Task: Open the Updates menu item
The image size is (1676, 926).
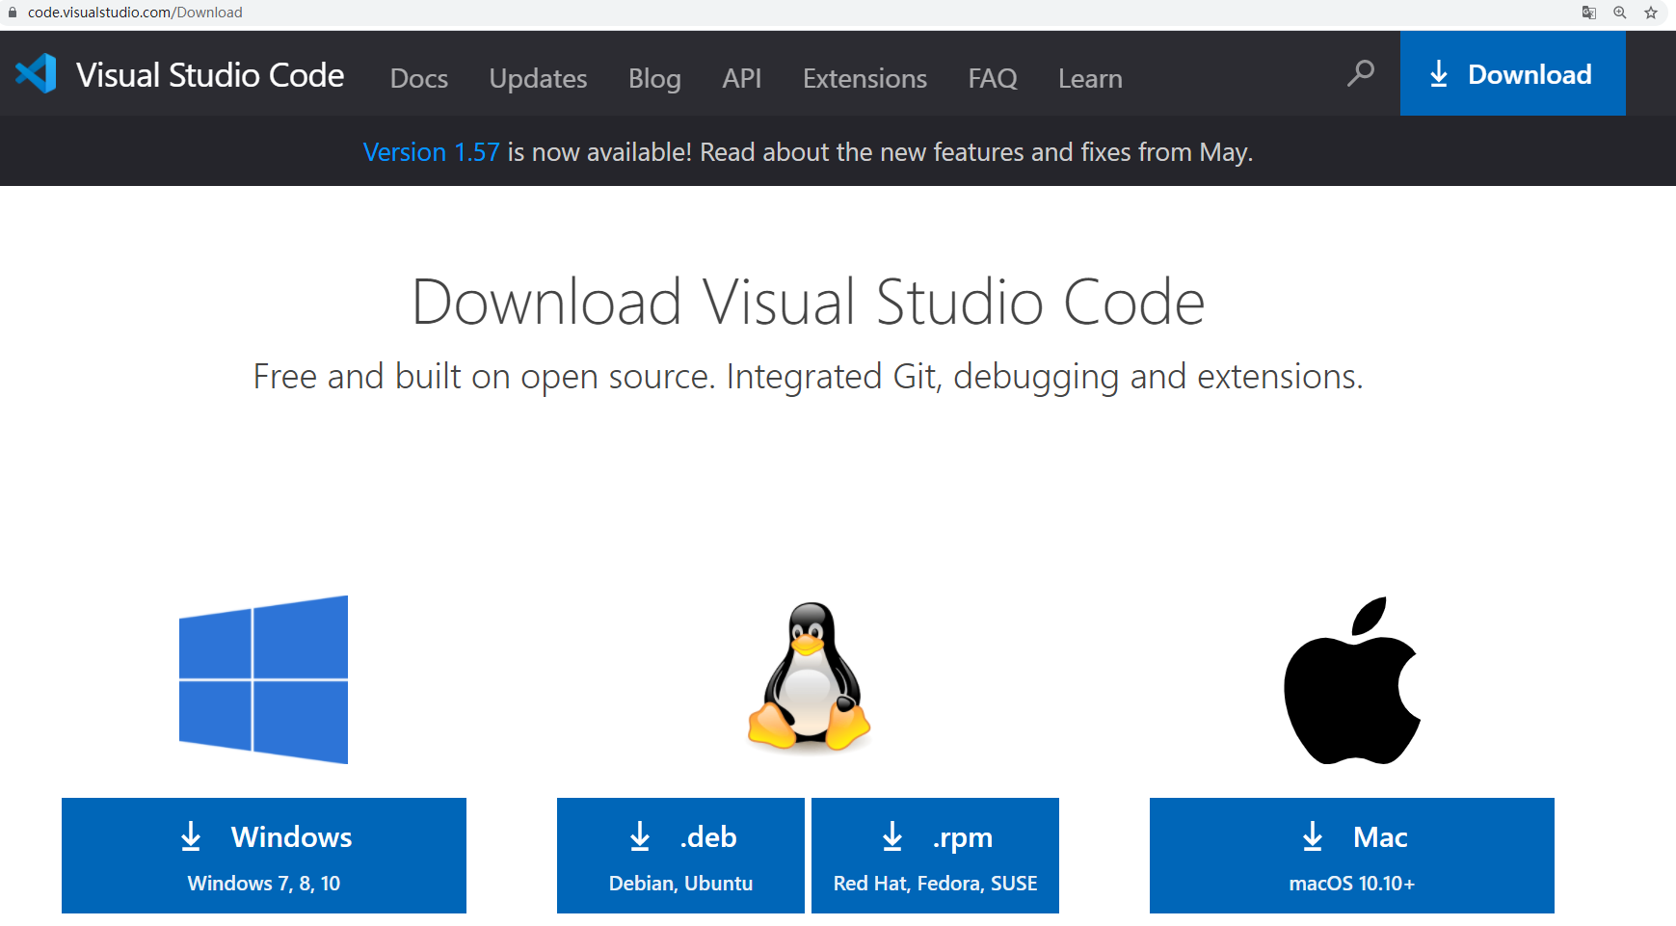Action: pos(538,78)
